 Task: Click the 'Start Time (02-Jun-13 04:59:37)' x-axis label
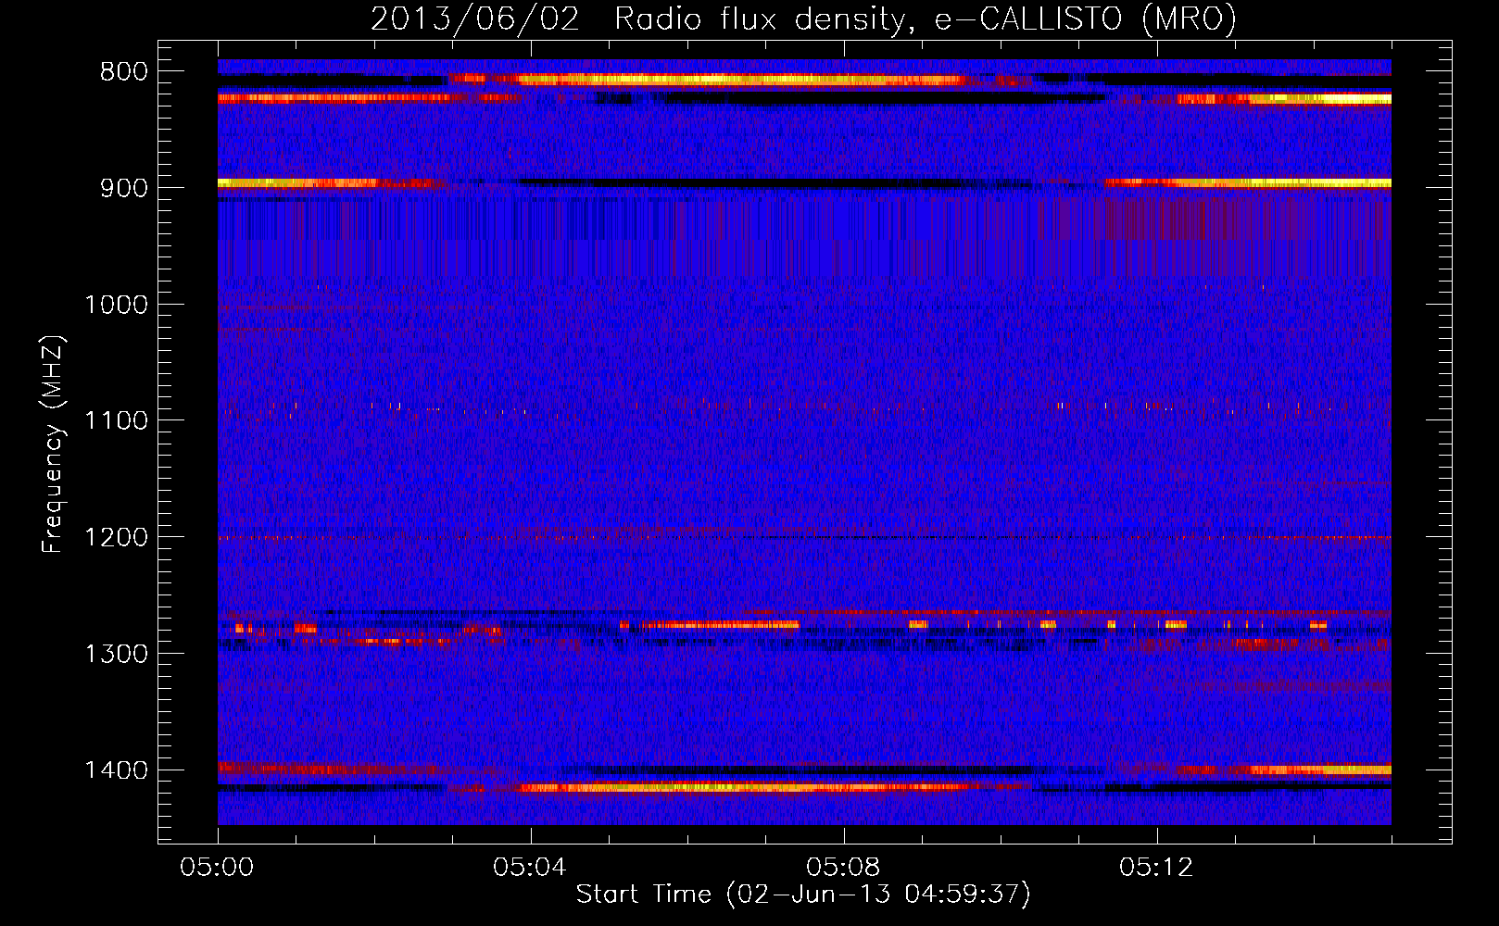(x=803, y=895)
